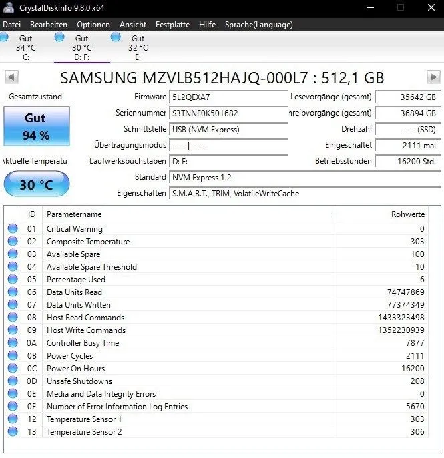Click the Eingeschaltet value 2111 mal

(408, 146)
